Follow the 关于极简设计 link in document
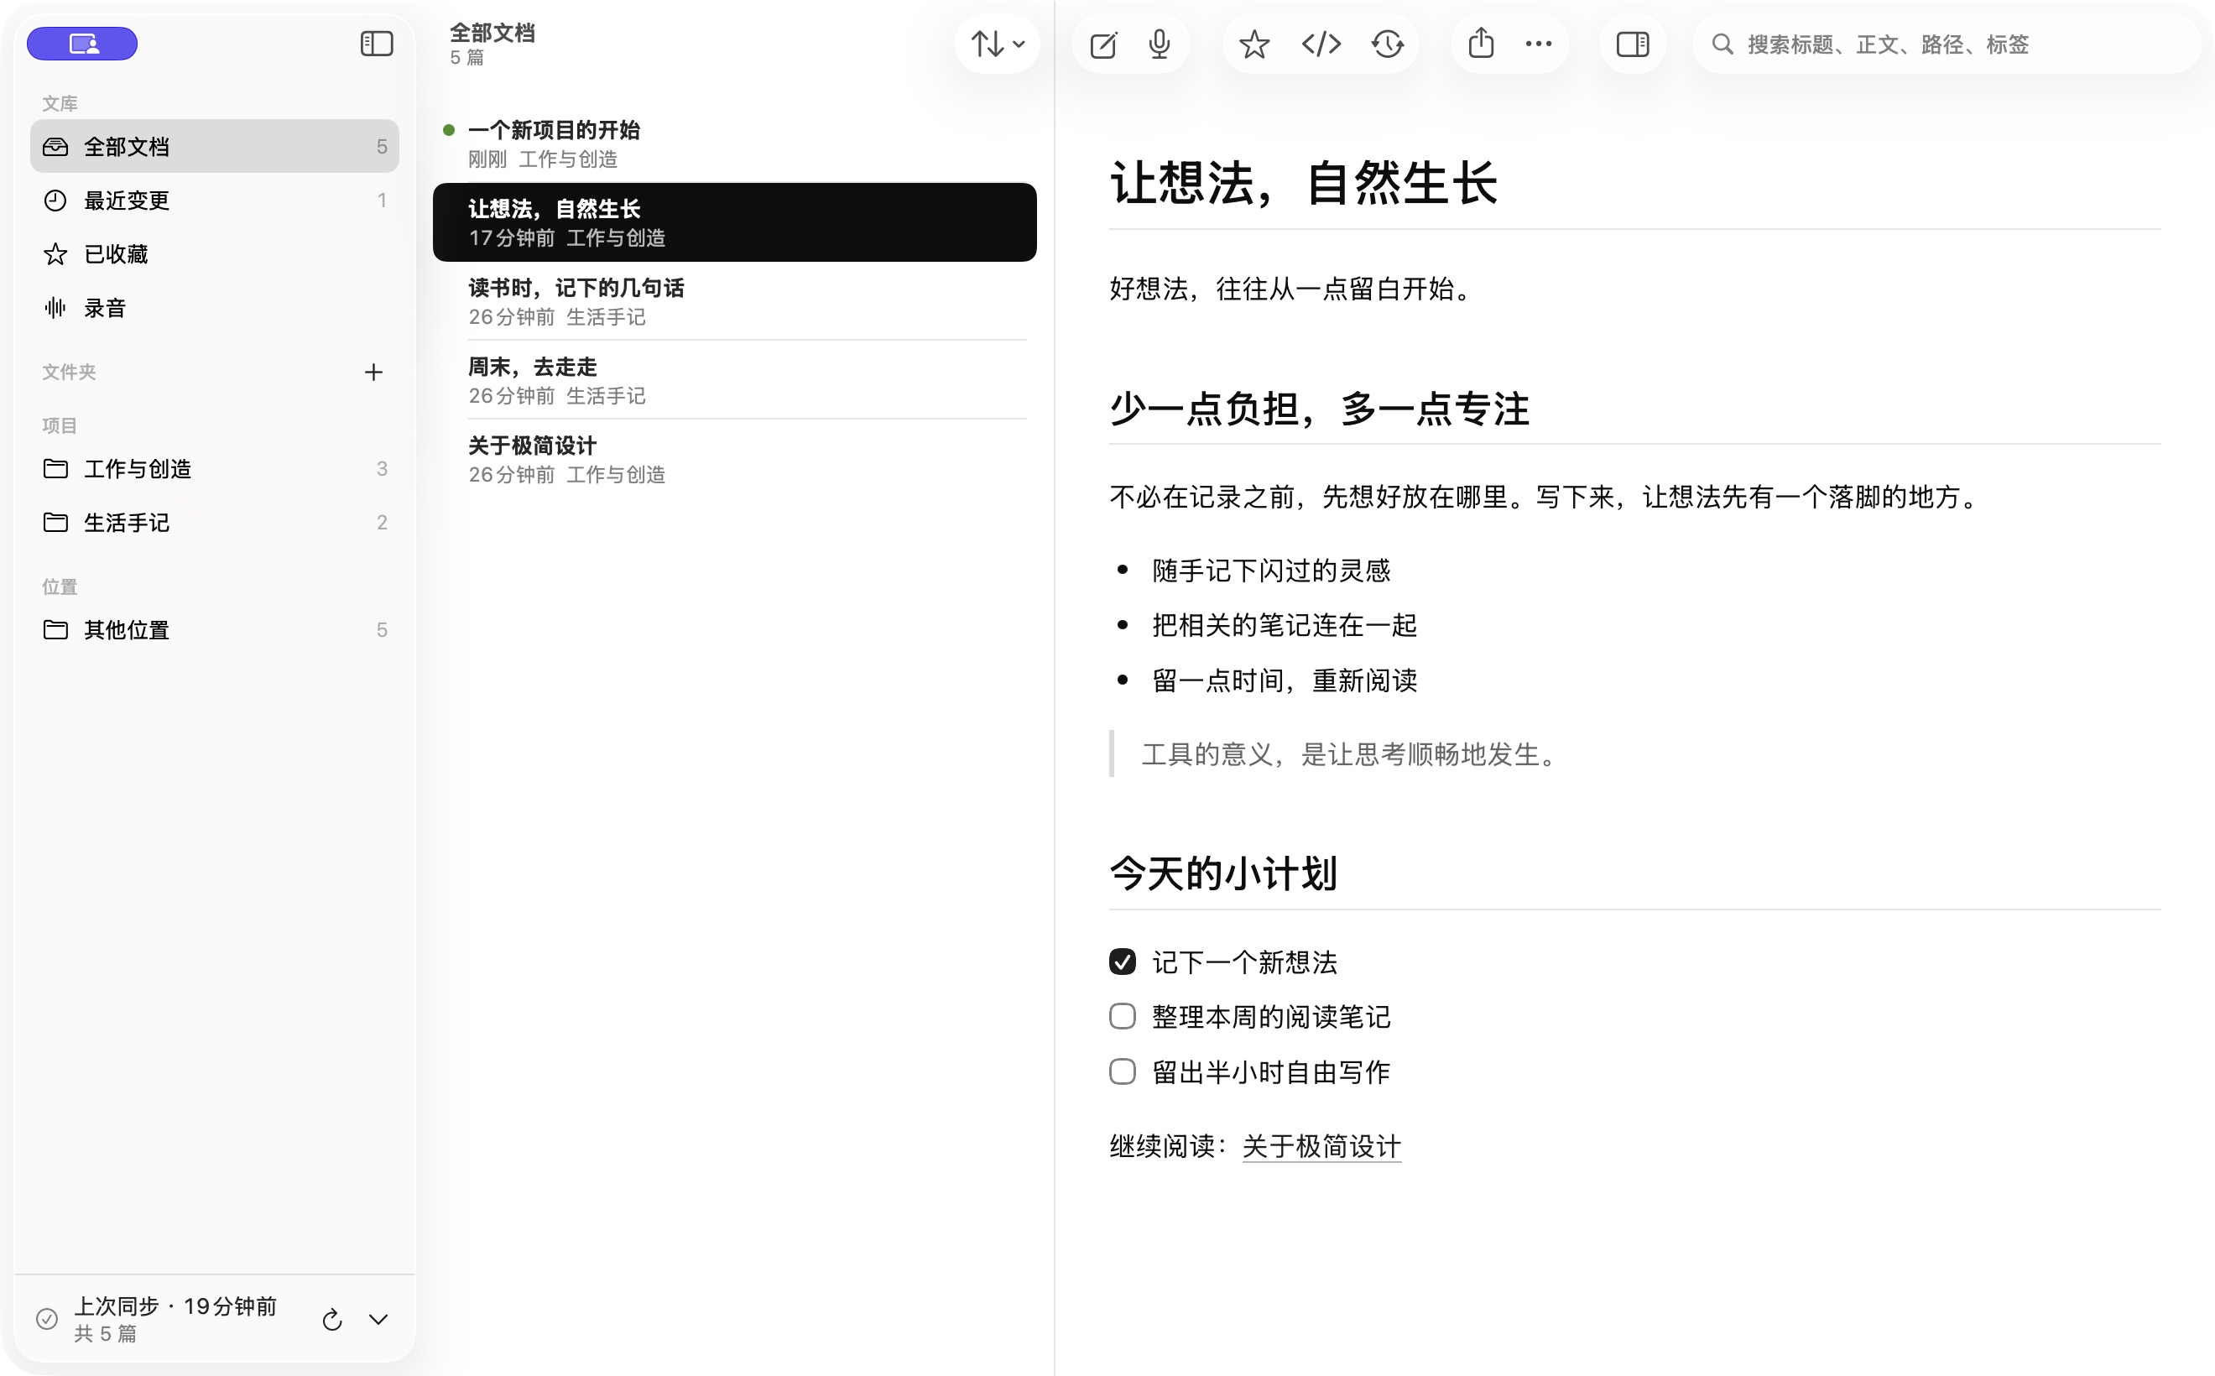The image size is (2215, 1376). point(1321,1146)
